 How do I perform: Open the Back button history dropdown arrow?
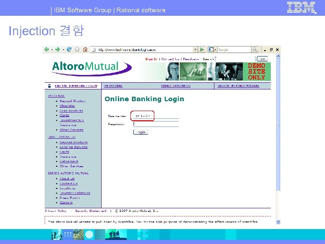(52, 50)
